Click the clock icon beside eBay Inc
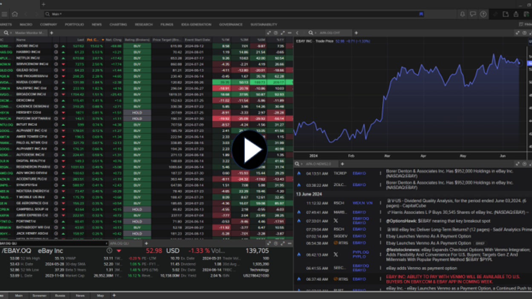 (109, 251)
